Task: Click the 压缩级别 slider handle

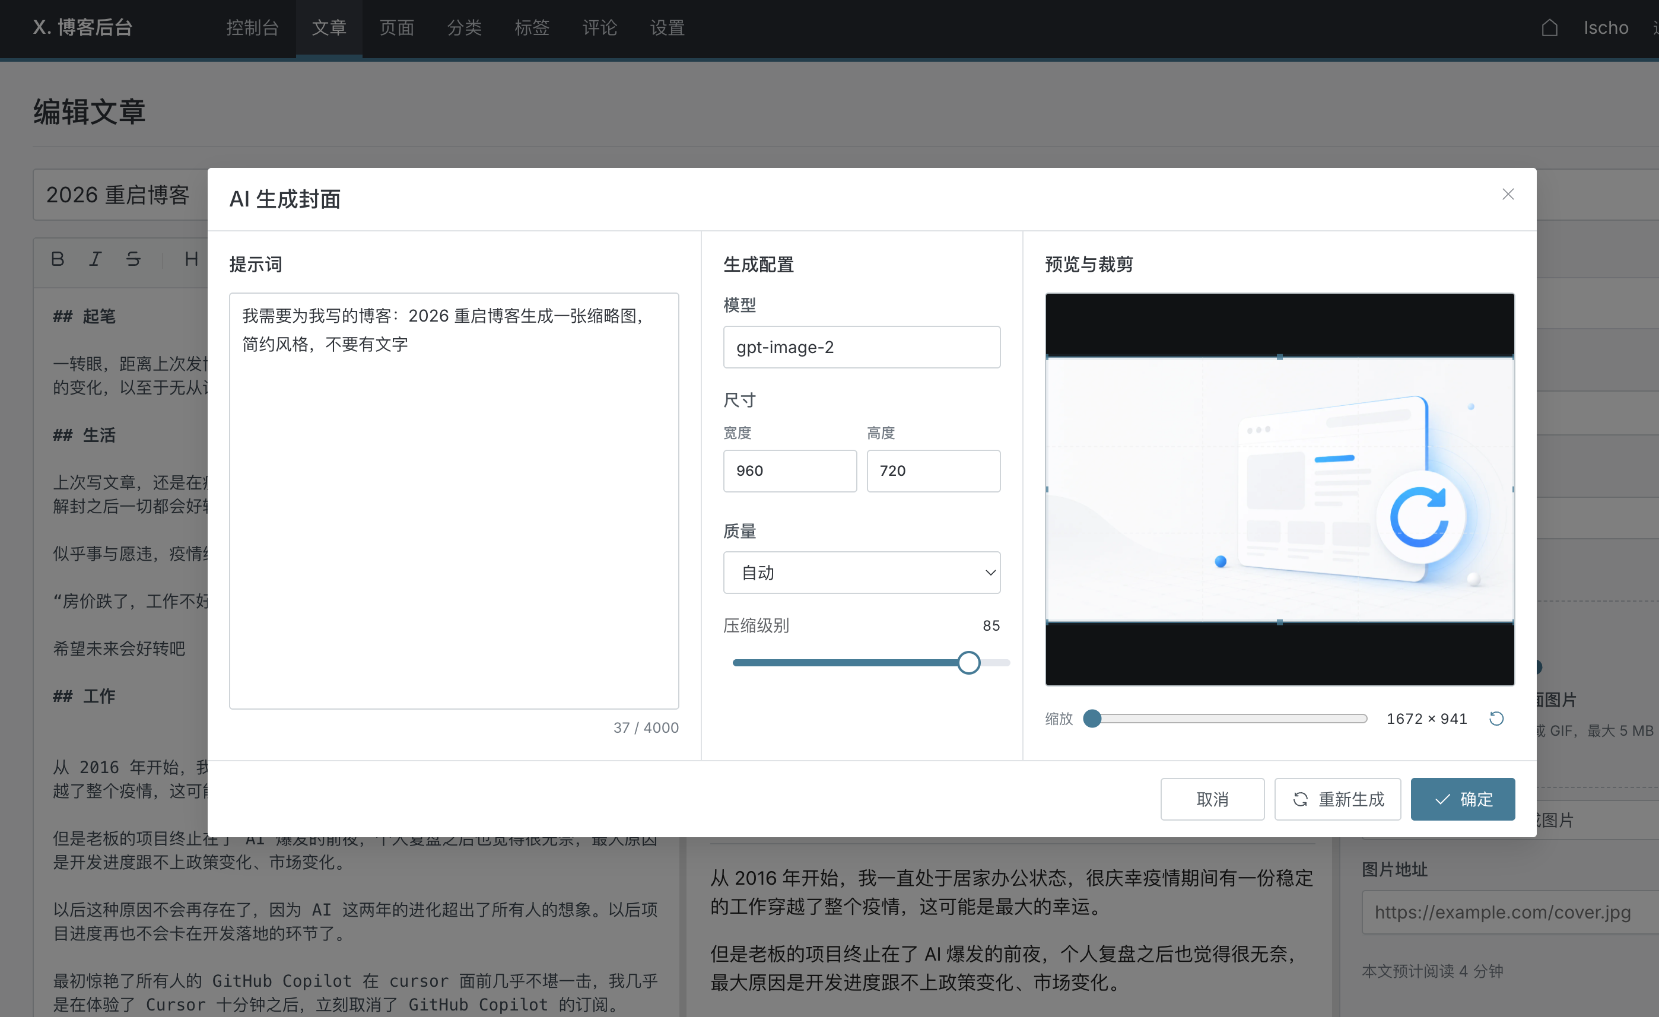Action: tap(968, 663)
